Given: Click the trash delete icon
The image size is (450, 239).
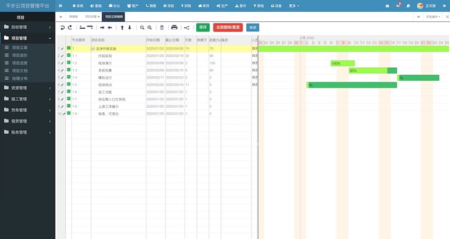Looking at the screenshot, I should point(162,27).
